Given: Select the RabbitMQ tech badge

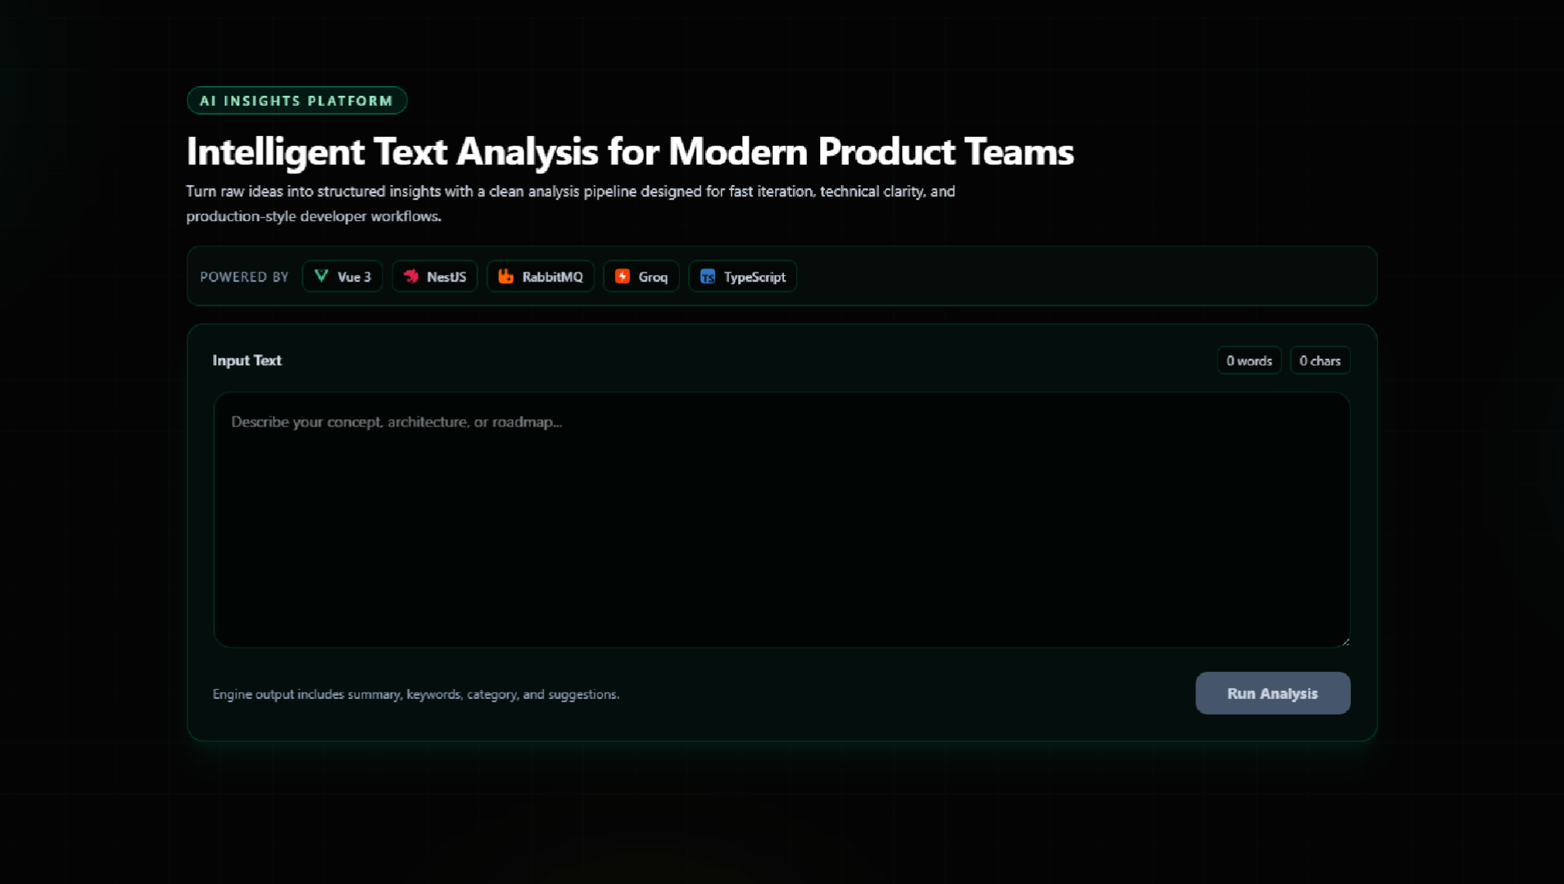Looking at the screenshot, I should pos(540,276).
